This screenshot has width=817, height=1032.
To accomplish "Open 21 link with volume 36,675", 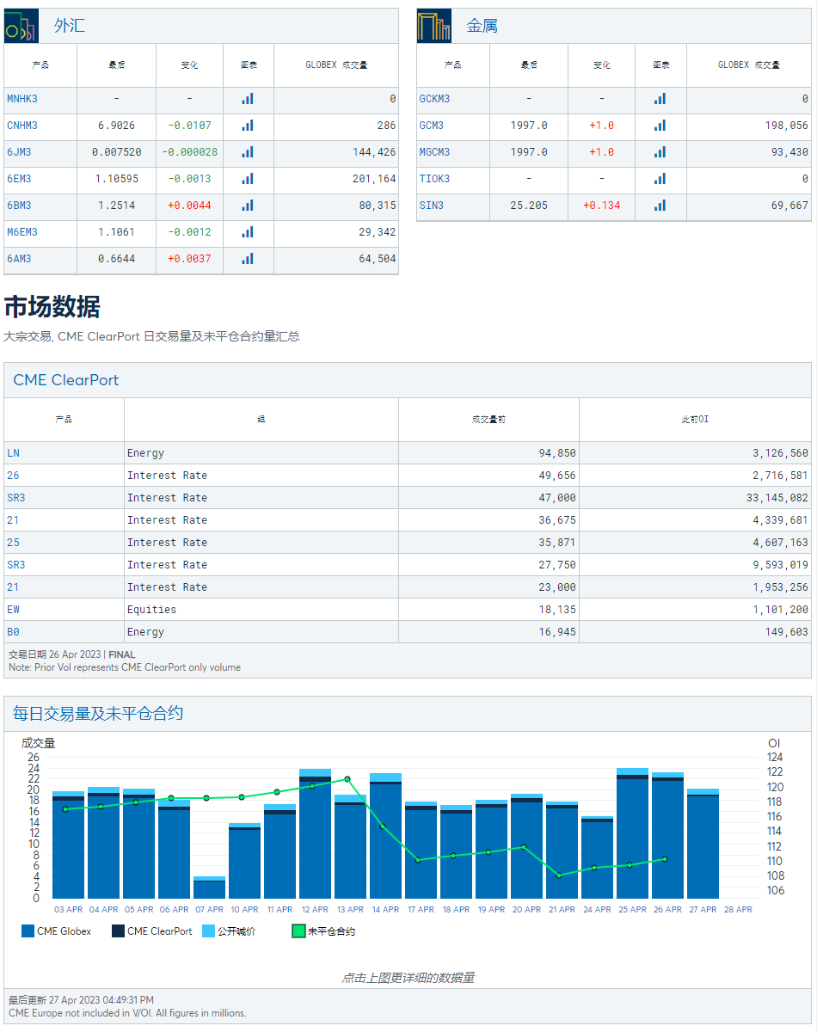I will click(x=13, y=520).
